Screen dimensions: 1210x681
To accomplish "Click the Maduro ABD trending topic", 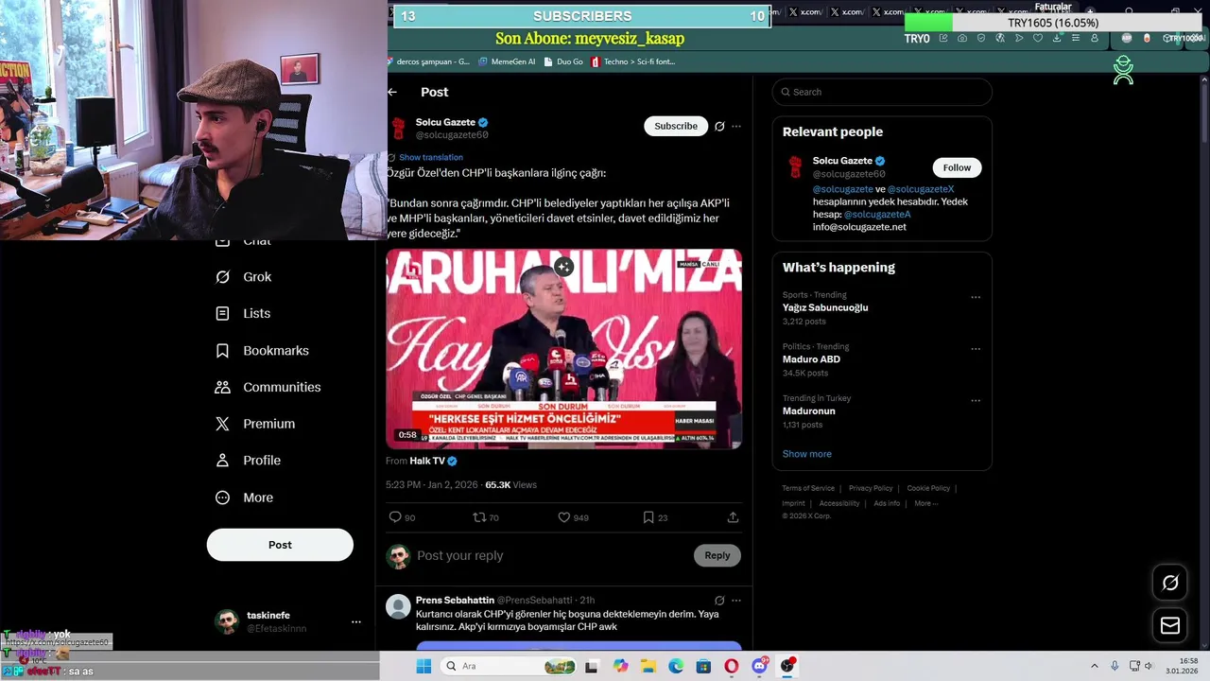I will coord(811,359).
